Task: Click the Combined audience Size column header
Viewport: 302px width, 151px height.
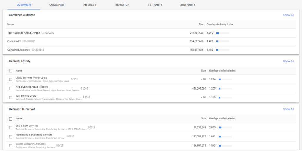Action: (x=201, y=24)
